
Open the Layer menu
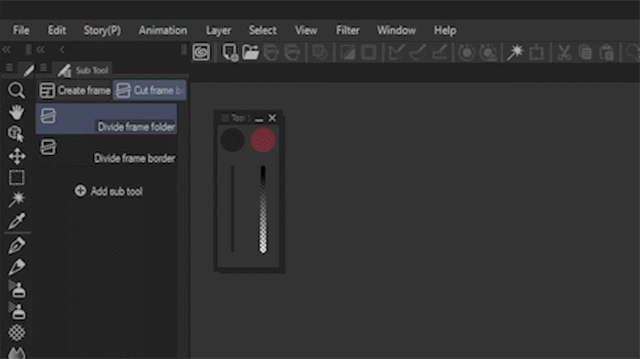coord(218,31)
